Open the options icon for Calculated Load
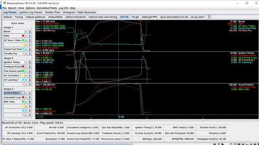This screenshot has width=259, height=145. pos(30,97)
